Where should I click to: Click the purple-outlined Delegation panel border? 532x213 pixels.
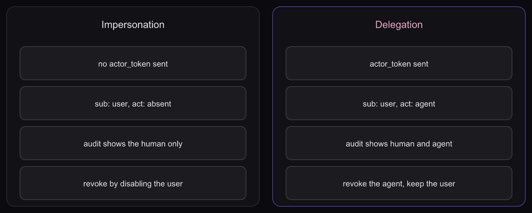coord(273,106)
